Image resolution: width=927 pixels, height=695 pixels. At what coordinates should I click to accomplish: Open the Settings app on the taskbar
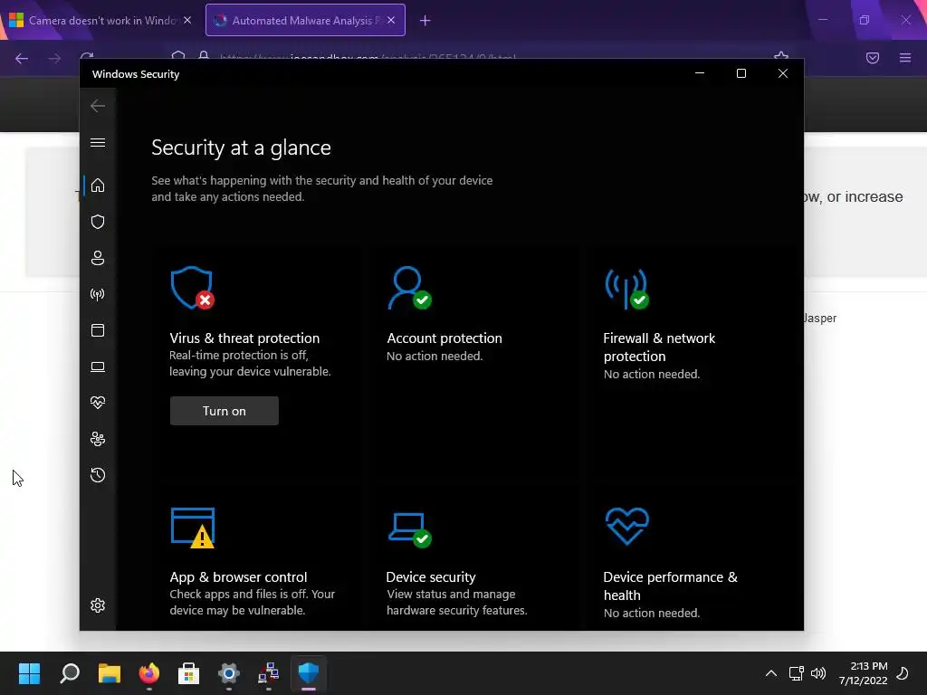pyautogui.click(x=229, y=673)
